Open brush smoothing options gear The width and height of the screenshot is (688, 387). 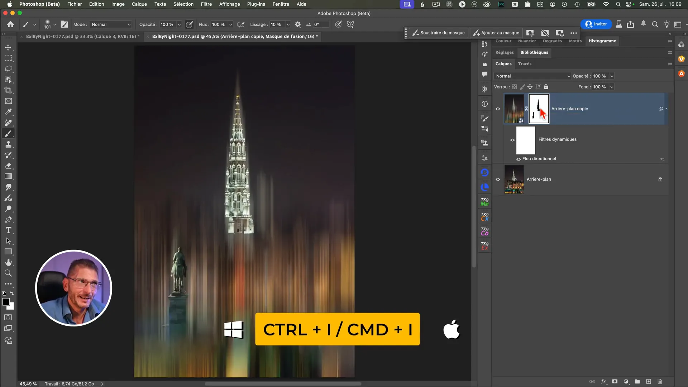tap(298, 24)
